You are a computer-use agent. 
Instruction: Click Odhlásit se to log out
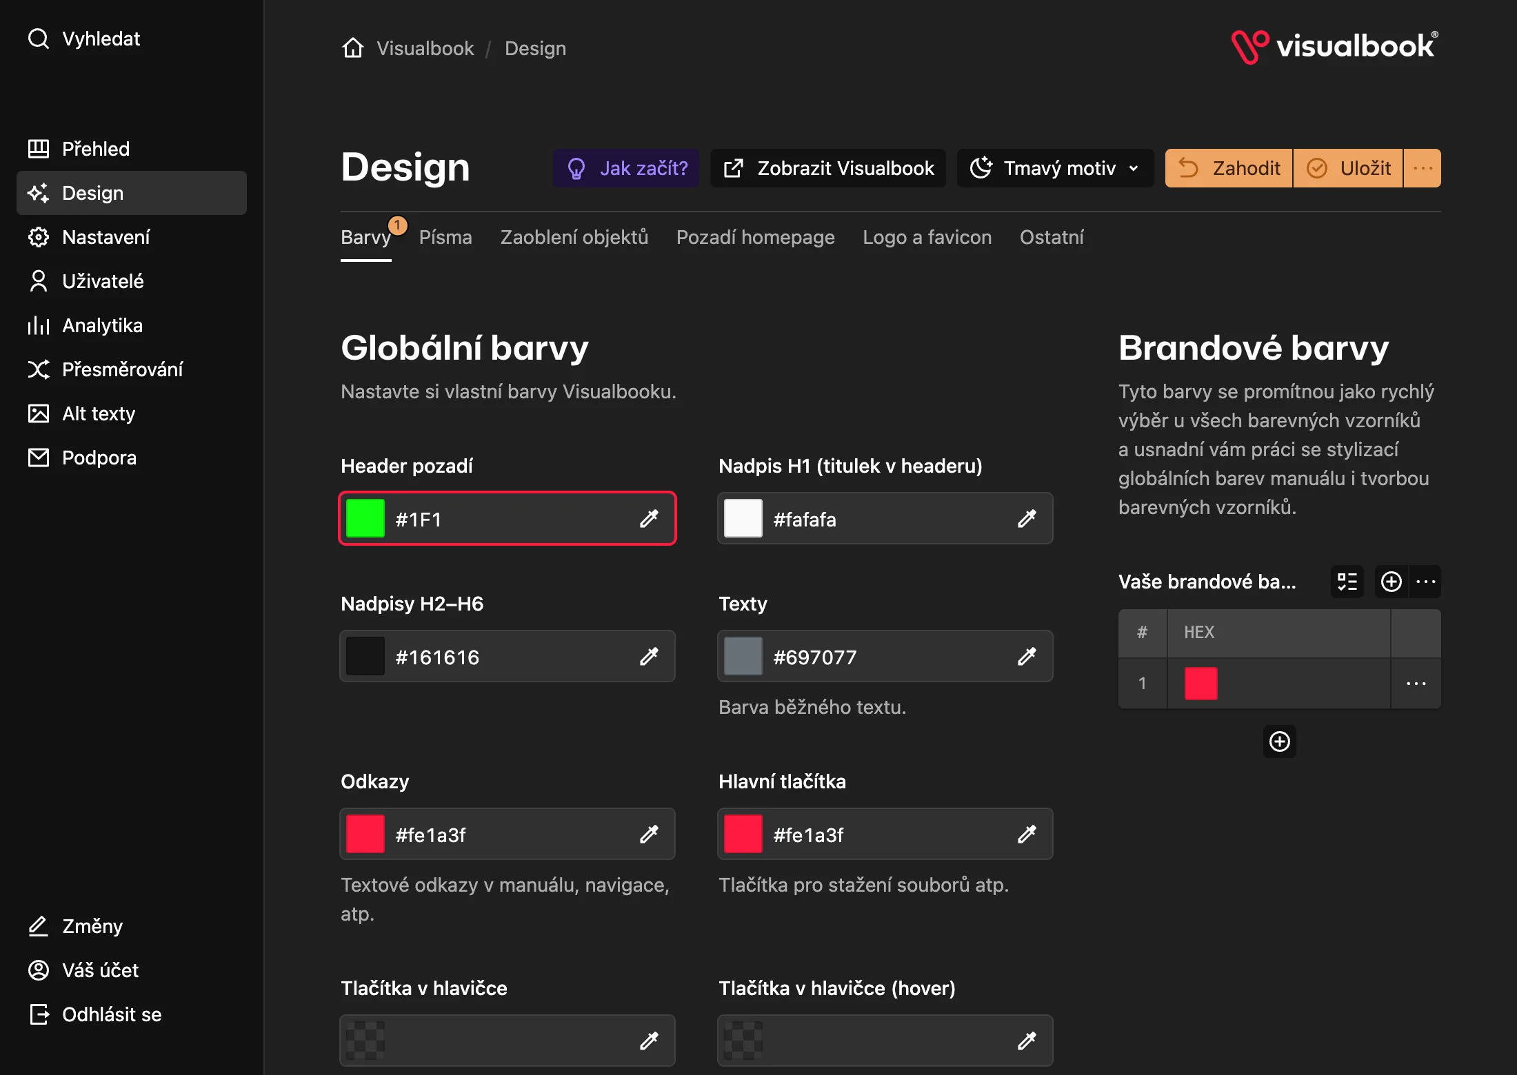pyautogui.click(x=131, y=1014)
